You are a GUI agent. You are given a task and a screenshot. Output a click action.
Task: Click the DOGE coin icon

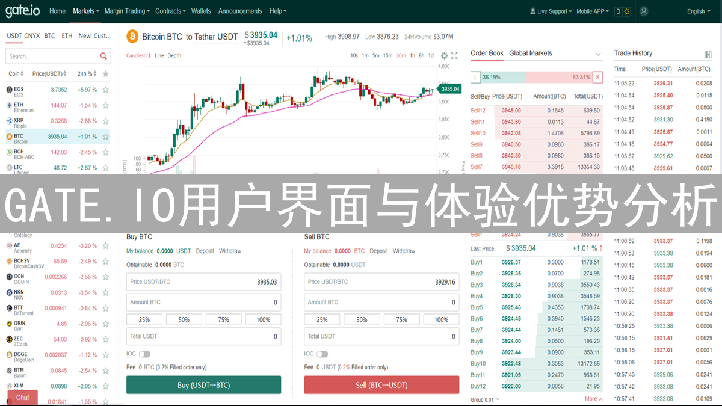(x=9, y=355)
